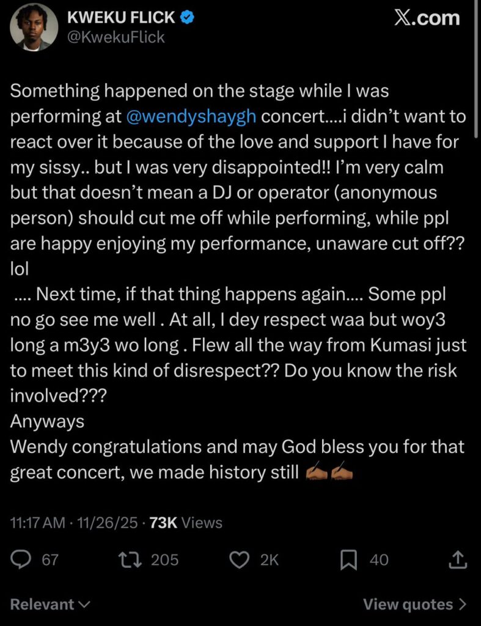
Task: Click the 2K likes count
Action: (269, 559)
